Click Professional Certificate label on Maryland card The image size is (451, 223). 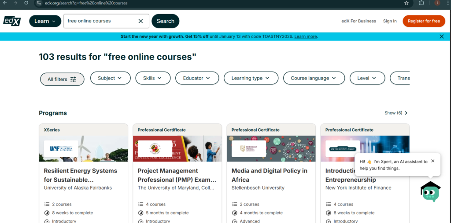coord(162,130)
